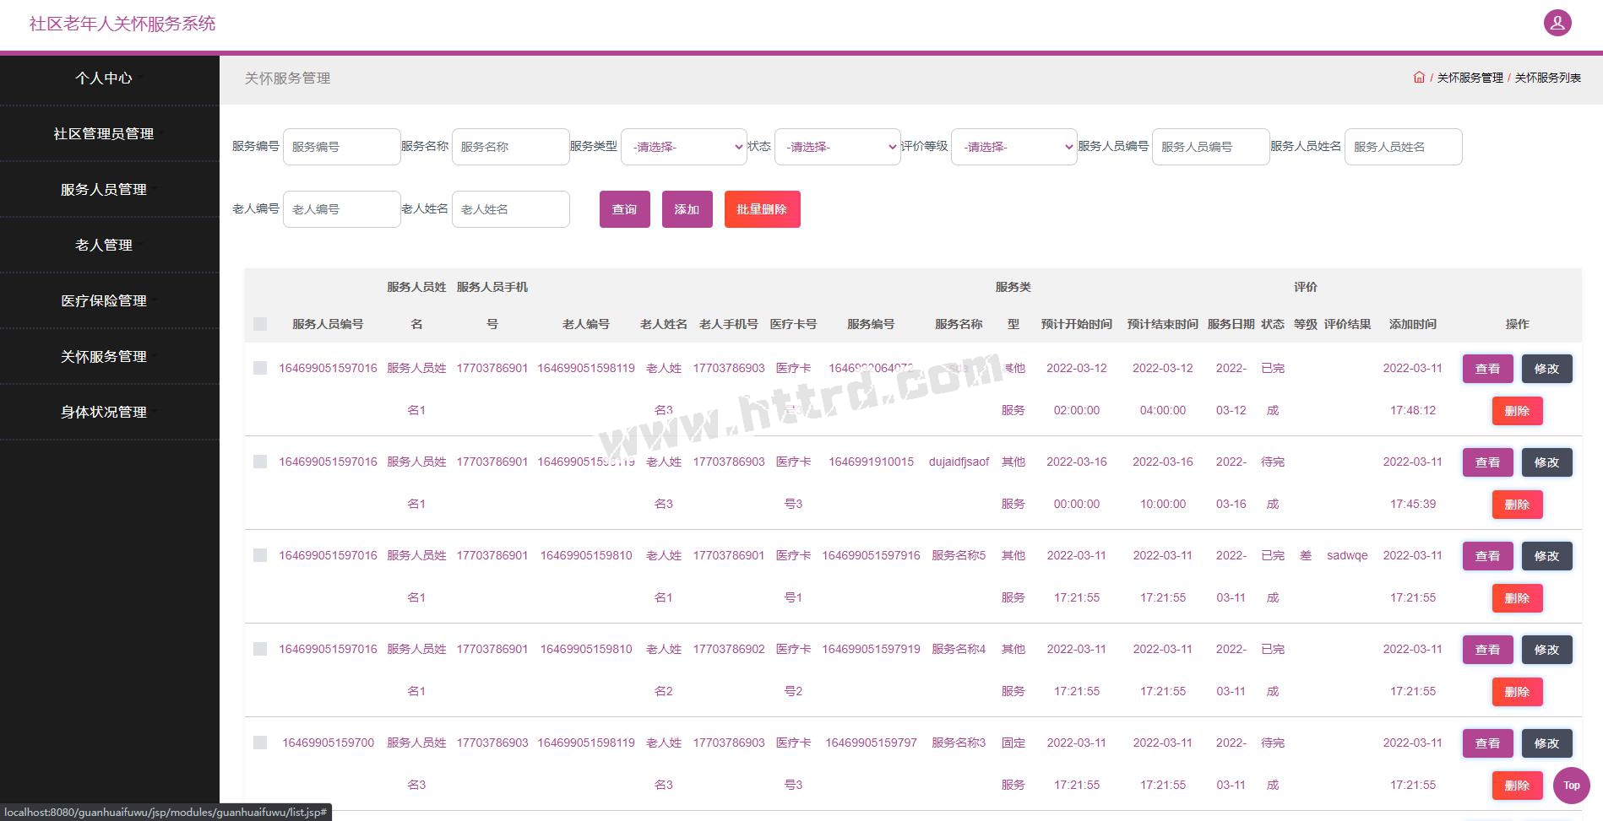The width and height of the screenshot is (1603, 821).
Task: Edit the 服务名称4 row
Action: tap(1547, 650)
